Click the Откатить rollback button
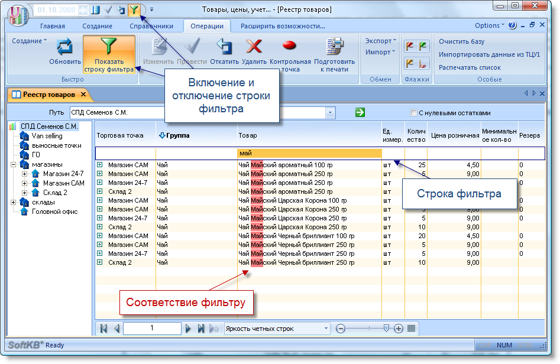The height and width of the screenshot is (364, 560). (224, 51)
